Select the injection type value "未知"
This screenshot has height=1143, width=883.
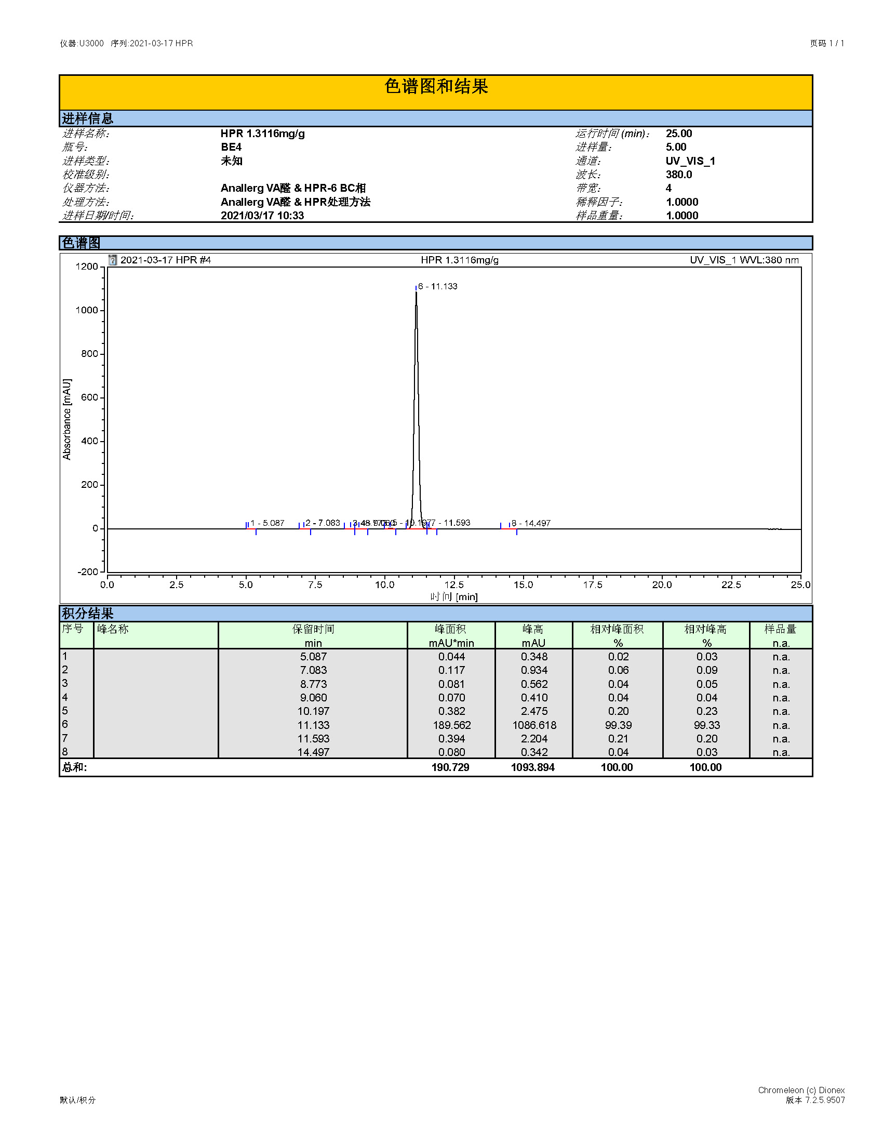[232, 161]
